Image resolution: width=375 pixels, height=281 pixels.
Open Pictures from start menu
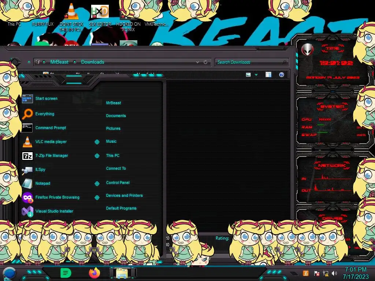click(113, 128)
